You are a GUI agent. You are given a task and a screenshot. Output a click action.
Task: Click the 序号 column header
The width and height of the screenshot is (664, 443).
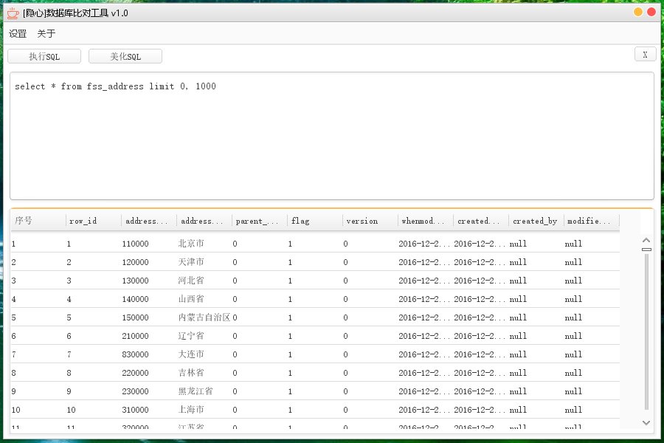pyautogui.click(x=38, y=221)
